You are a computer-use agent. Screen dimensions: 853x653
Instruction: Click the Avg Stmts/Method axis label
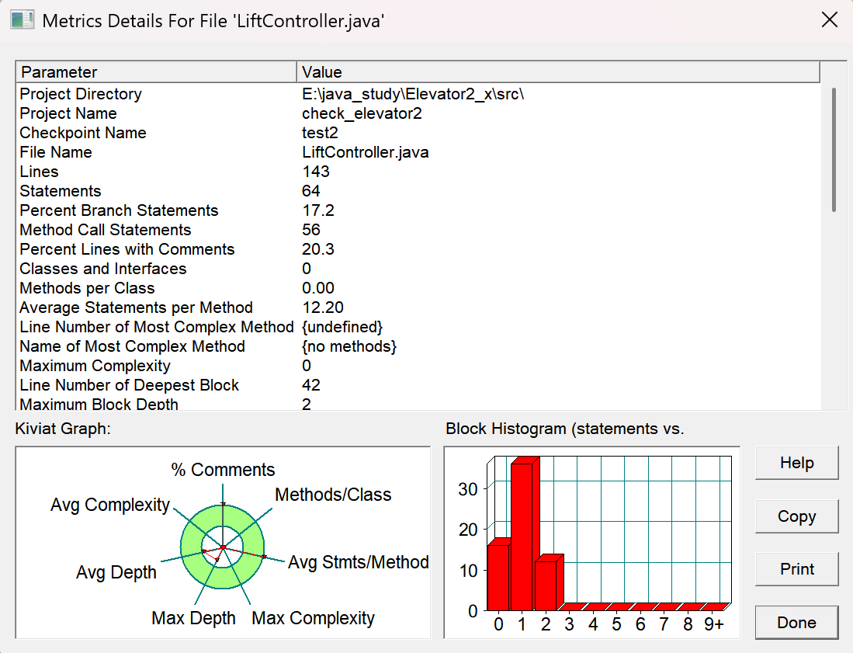pos(358,562)
